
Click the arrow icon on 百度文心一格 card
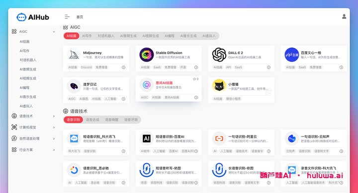(341, 67)
